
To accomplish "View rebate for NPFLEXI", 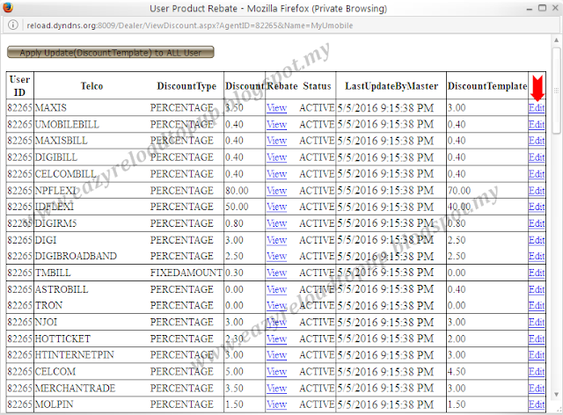I will tap(276, 190).
